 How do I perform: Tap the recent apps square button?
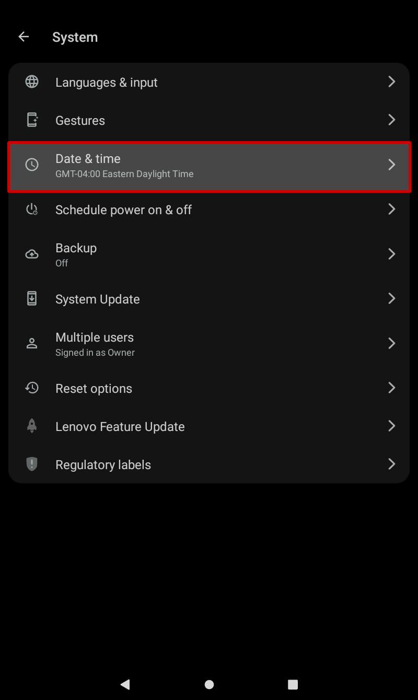point(293,684)
